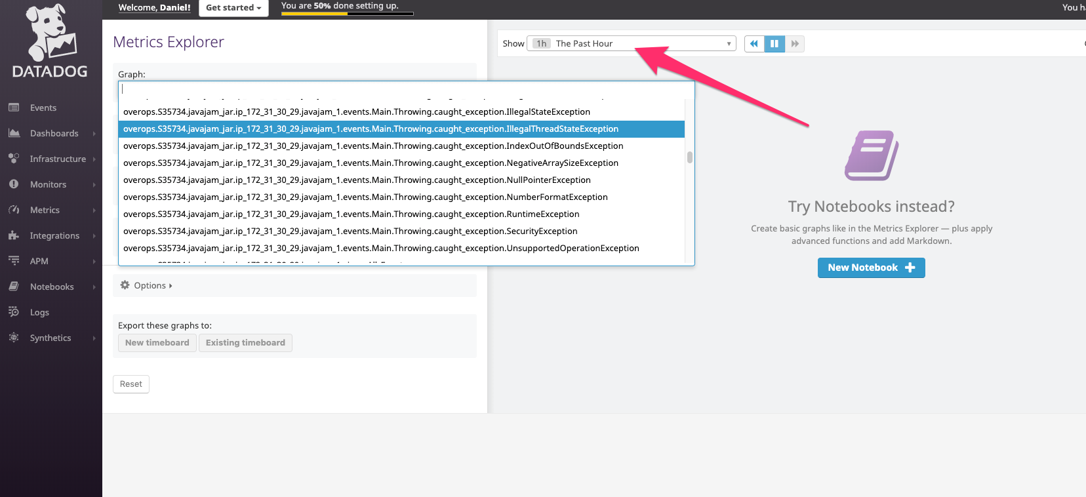
Task: Click the 1h time badge
Action: coord(541,44)
